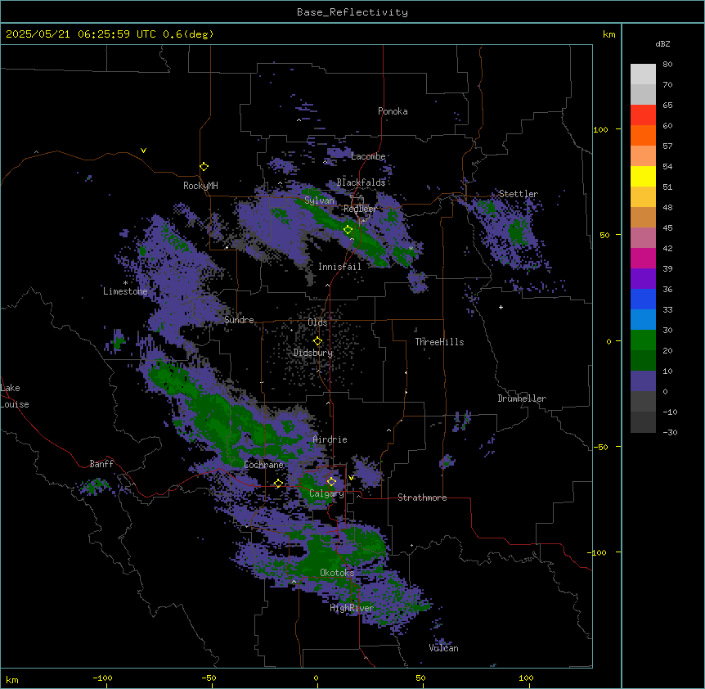Select the yellow diamond marker above Calgary label
This screenshot has width=705, height=689.
(x=331, y=482)
